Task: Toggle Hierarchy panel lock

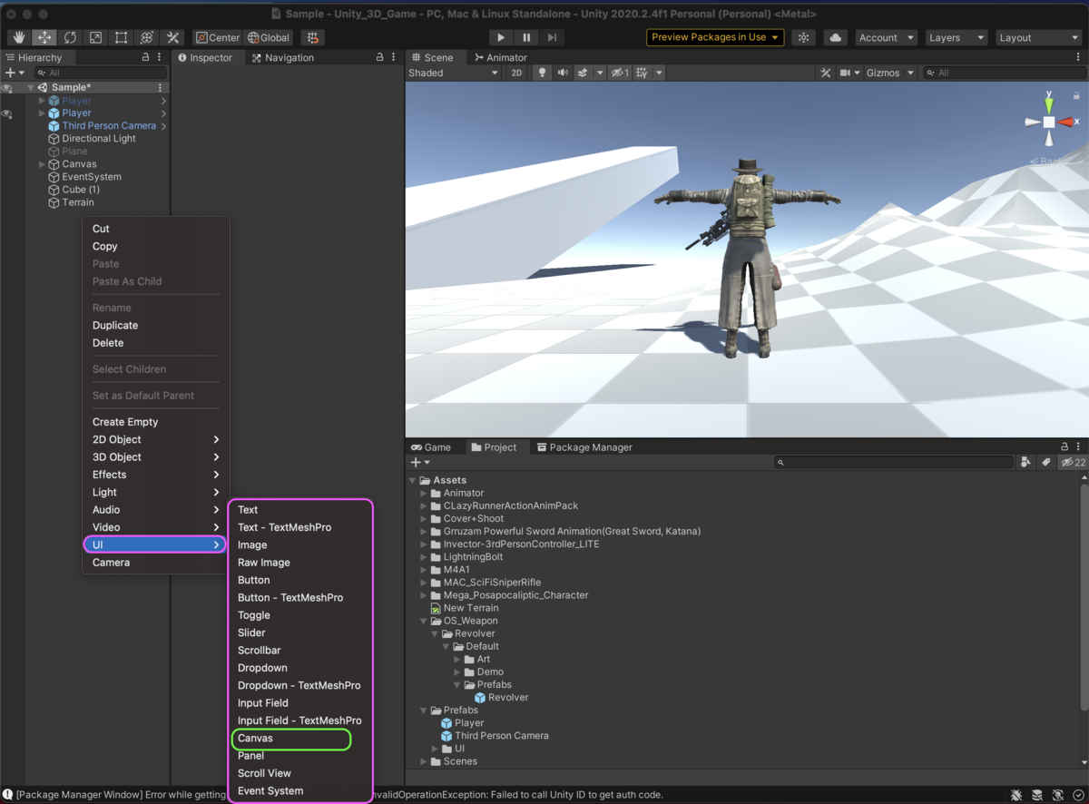Action: (x=145, y=57)
